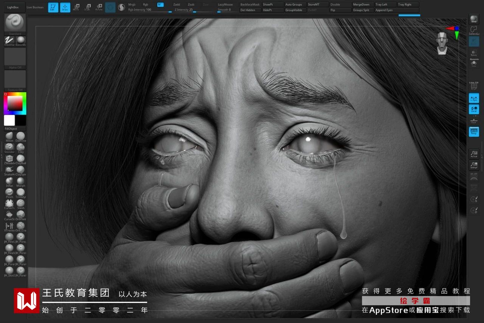Toggle BackfaceMask
Screen dimensions: 484x323
pyautogui.click(x=250, y=5)
